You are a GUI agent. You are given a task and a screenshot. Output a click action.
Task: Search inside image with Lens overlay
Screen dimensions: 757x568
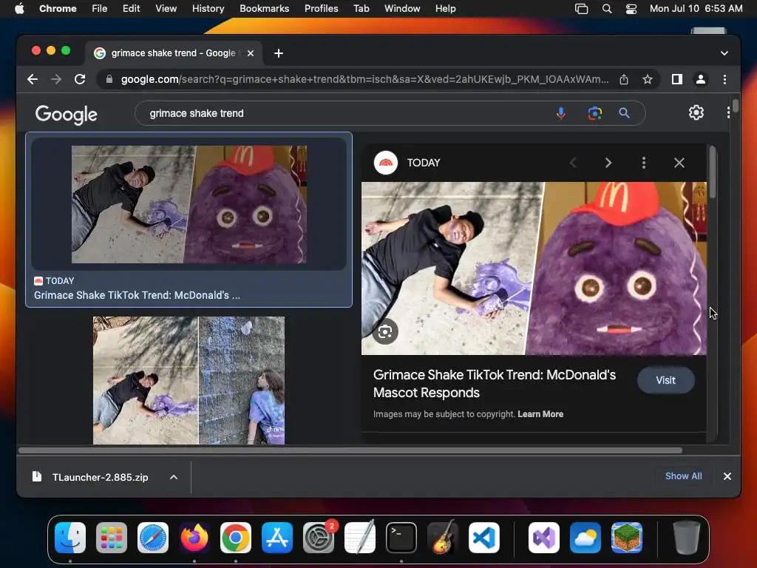tap(384, 332)
